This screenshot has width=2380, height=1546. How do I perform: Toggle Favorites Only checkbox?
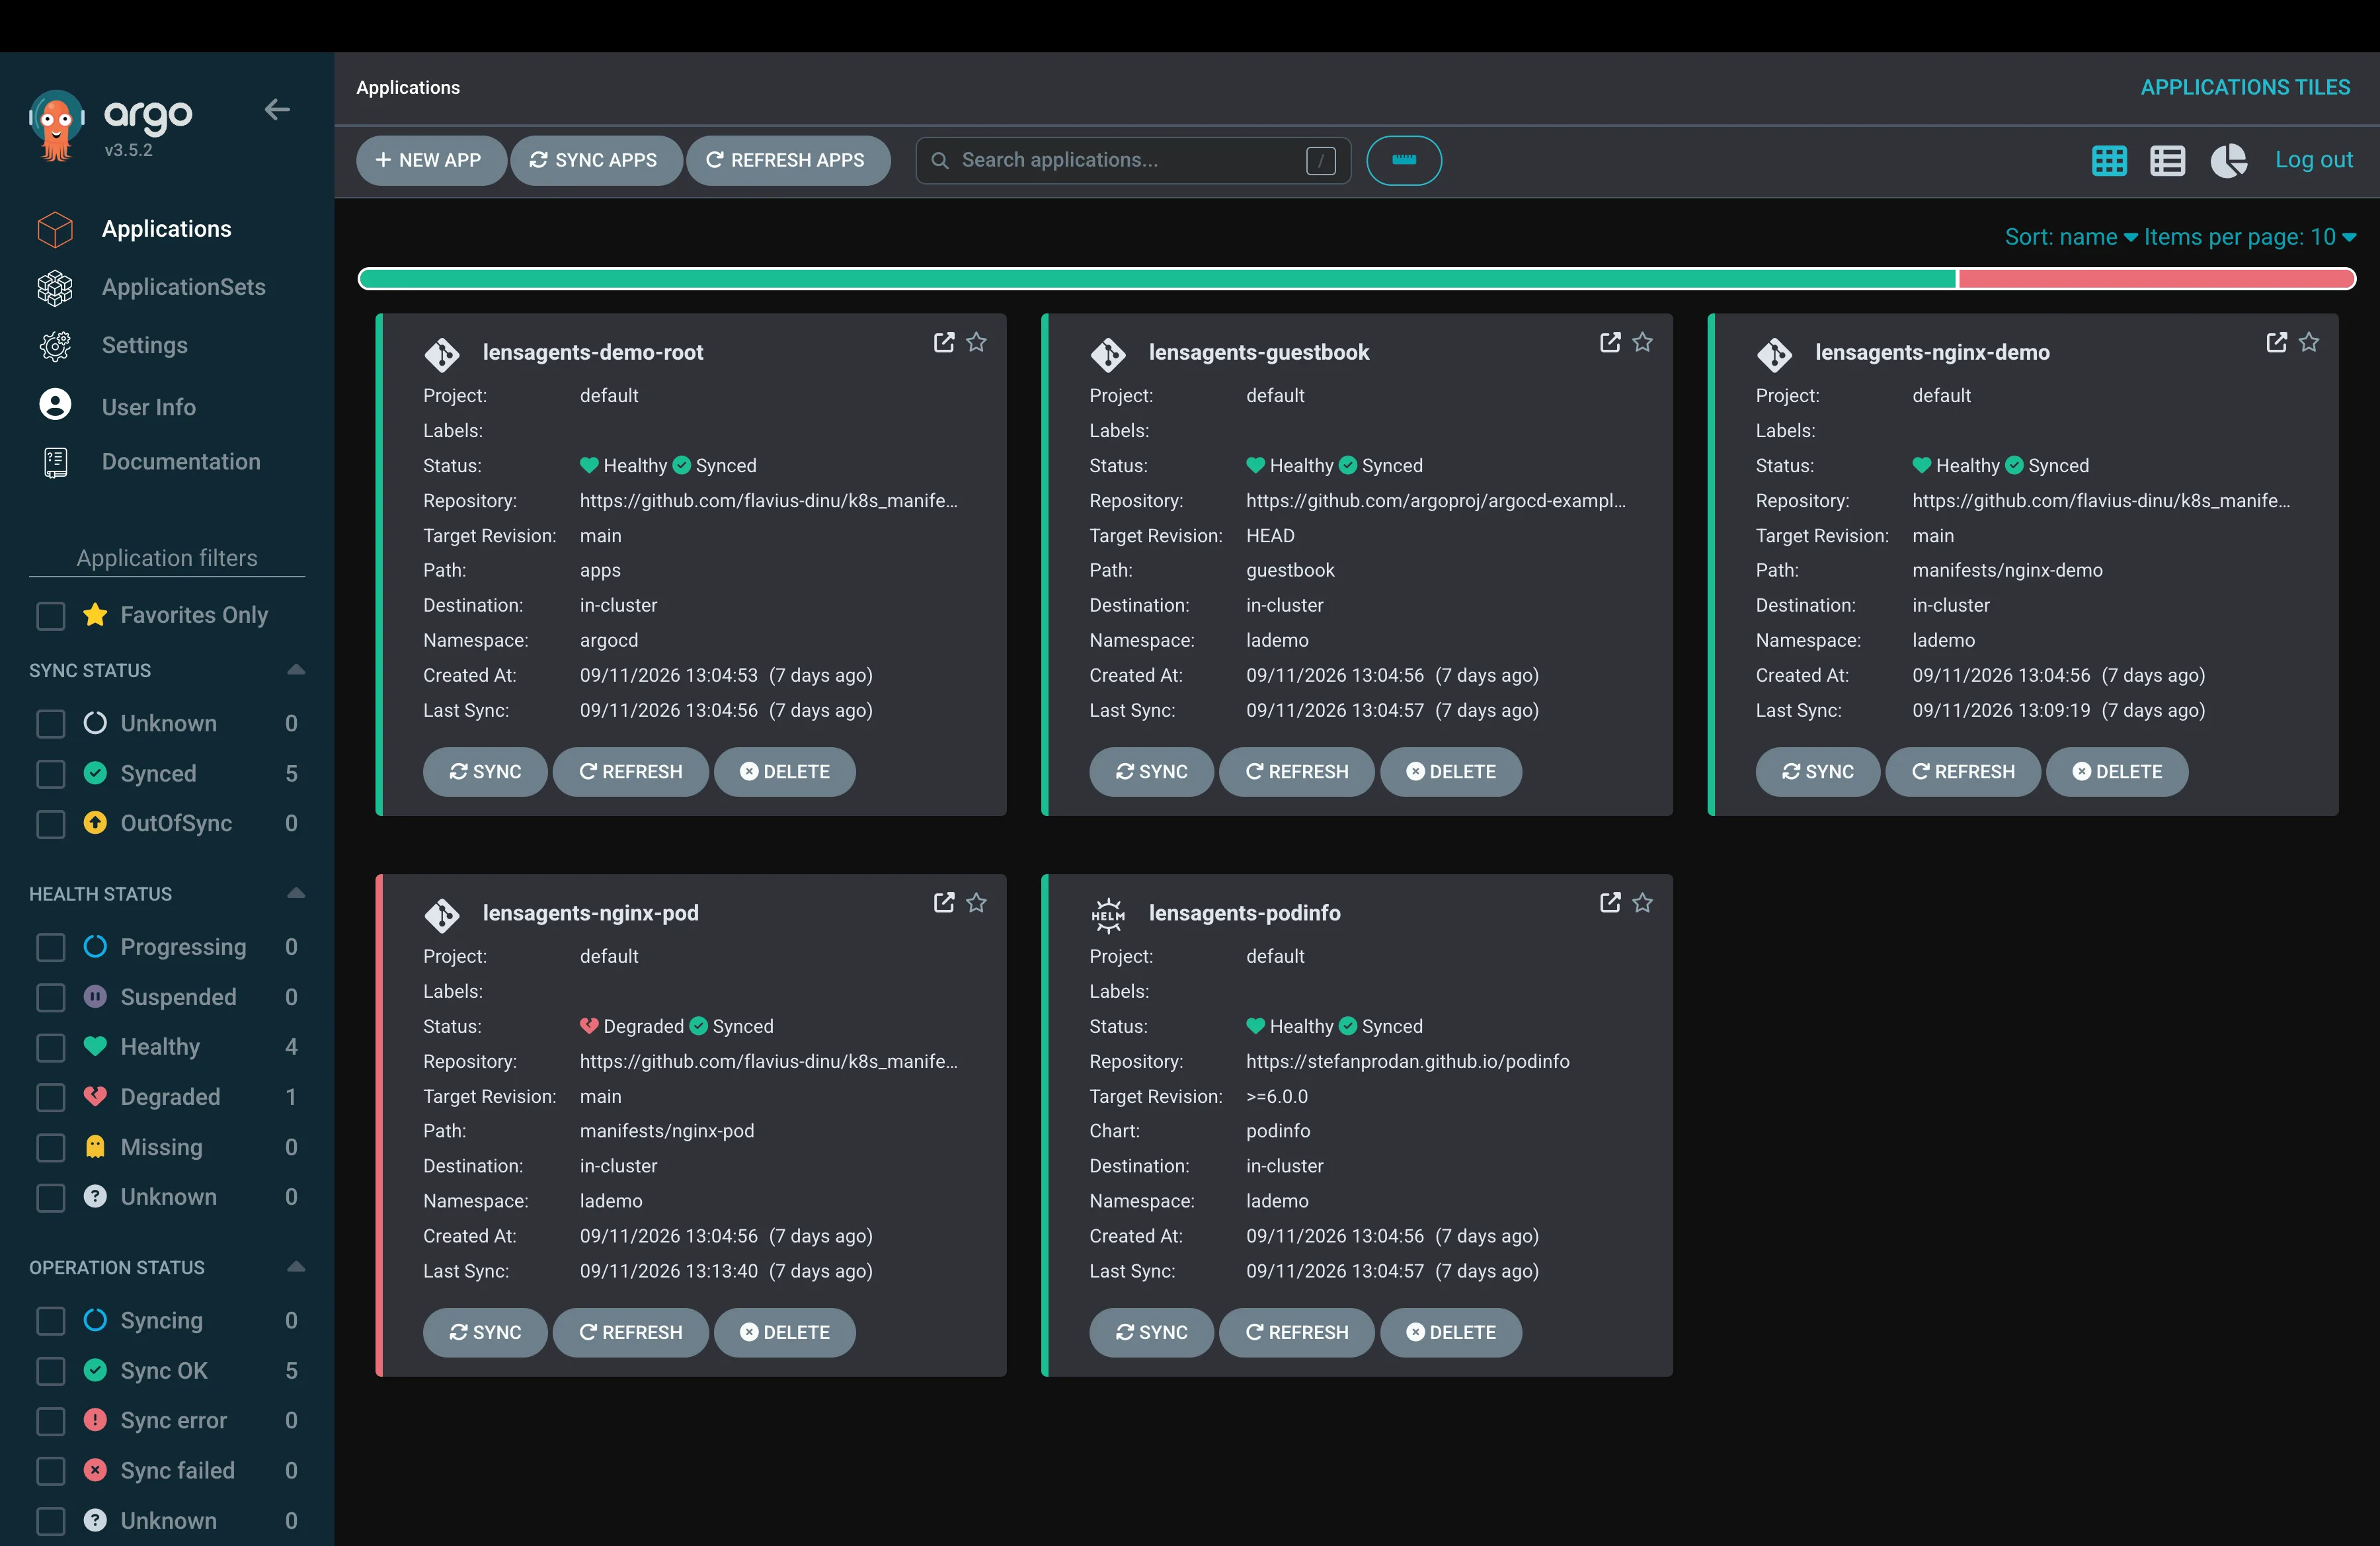pyautogui.click(x=51, y=615)
